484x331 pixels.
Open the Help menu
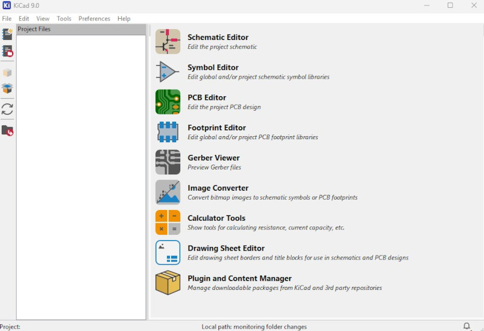coord(124,19)
